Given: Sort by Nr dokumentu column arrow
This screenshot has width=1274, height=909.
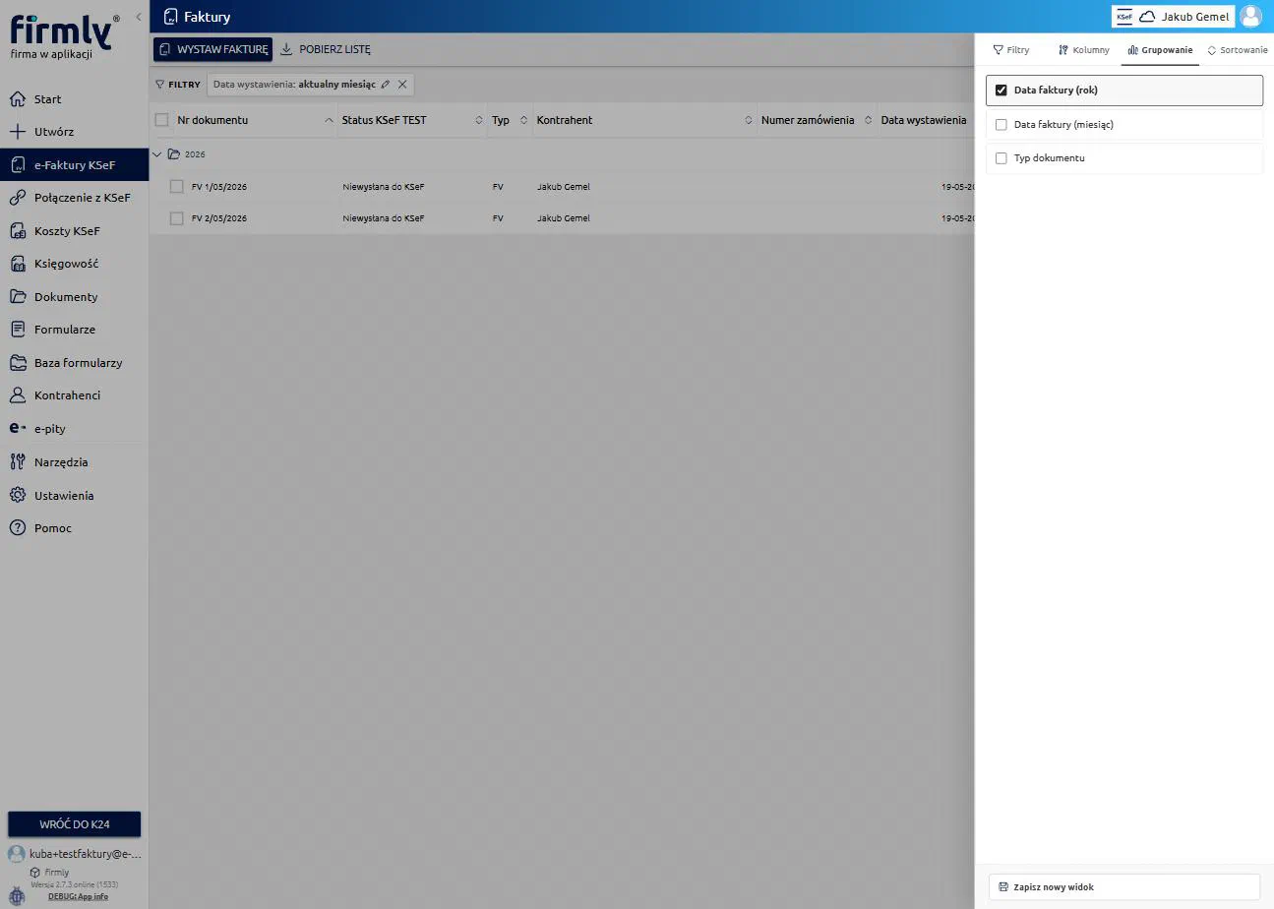Looking at the screenshot, I should [329, 120].
